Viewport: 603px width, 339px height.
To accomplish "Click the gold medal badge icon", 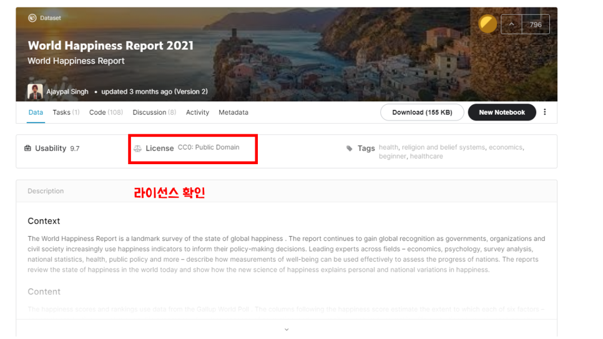I will 488,24.
